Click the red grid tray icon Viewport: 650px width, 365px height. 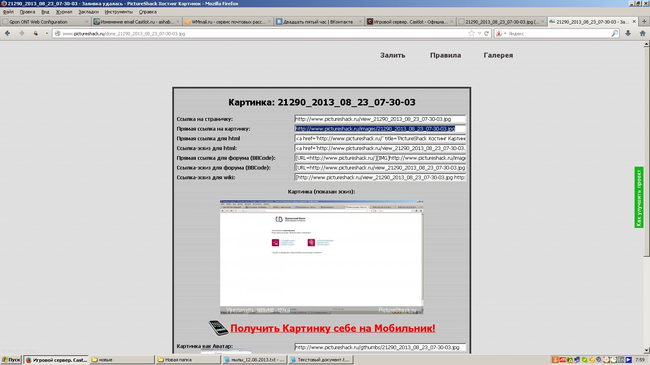click(606, 359)
